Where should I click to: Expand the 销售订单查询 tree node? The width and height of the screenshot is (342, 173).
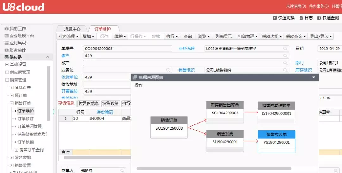click(x=16, y=150)
